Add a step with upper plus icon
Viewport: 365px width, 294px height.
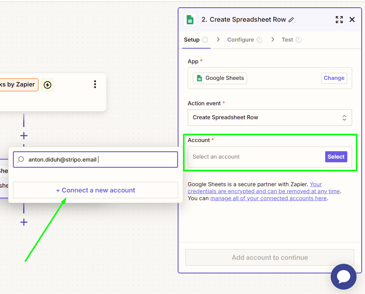click(24, 136)
